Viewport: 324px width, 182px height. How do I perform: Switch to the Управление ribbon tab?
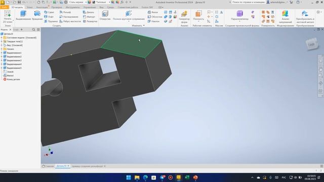point(90,7)
